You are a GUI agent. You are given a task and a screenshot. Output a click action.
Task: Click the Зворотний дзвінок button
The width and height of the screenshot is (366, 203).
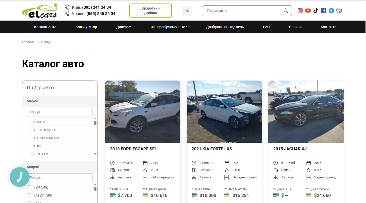[150, 11]
